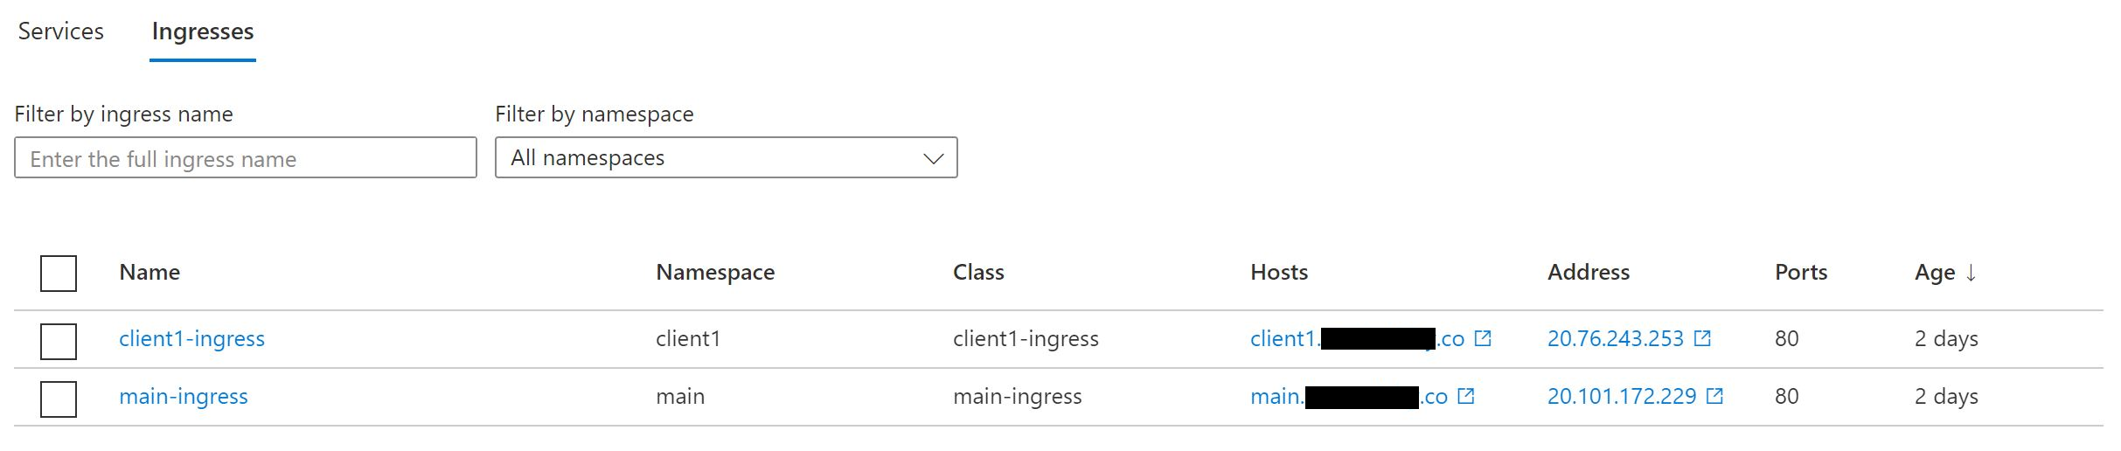Open external link icon beside client1 host

[1483, 338]
